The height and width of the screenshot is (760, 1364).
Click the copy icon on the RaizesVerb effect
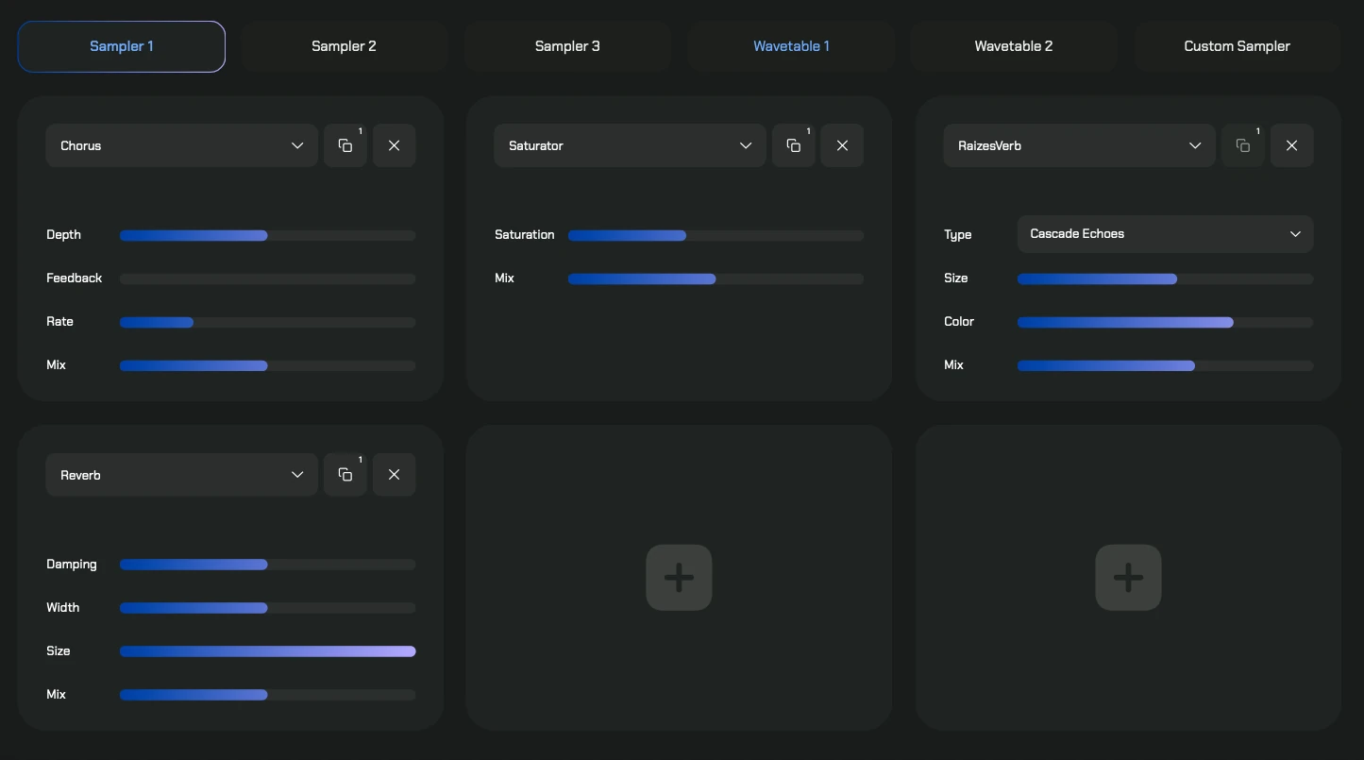pos(1243,145)
